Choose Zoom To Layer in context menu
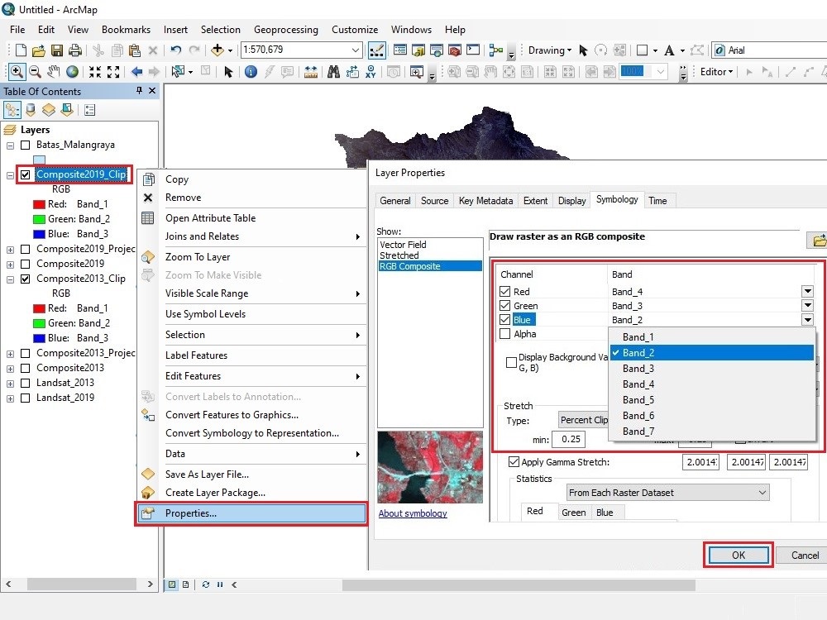This screenshot has height=620, width=827. pyautogui.click(x=198, y=257)
